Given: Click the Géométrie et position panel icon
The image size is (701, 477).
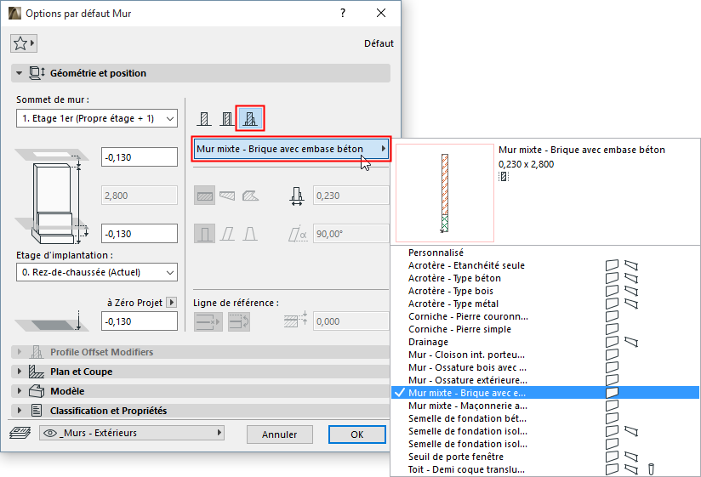Looking at the screenshot, I should (x=37, y=73).
